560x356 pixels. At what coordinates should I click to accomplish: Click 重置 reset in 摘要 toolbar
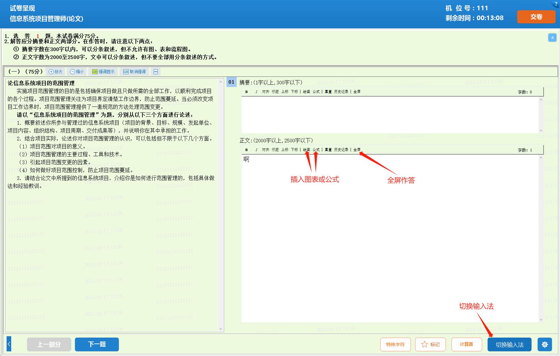click(328, 92)
